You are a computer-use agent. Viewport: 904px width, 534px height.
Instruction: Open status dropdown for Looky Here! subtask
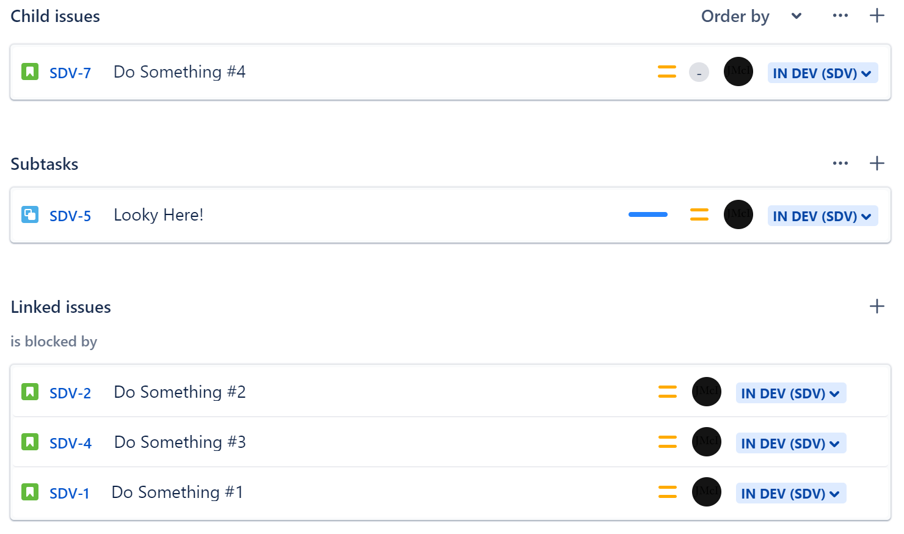tap(823, 216)
